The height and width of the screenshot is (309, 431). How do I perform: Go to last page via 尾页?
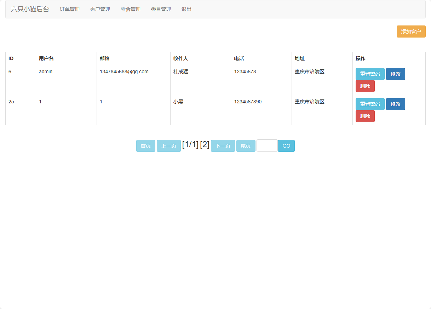[x=246, y=146]
